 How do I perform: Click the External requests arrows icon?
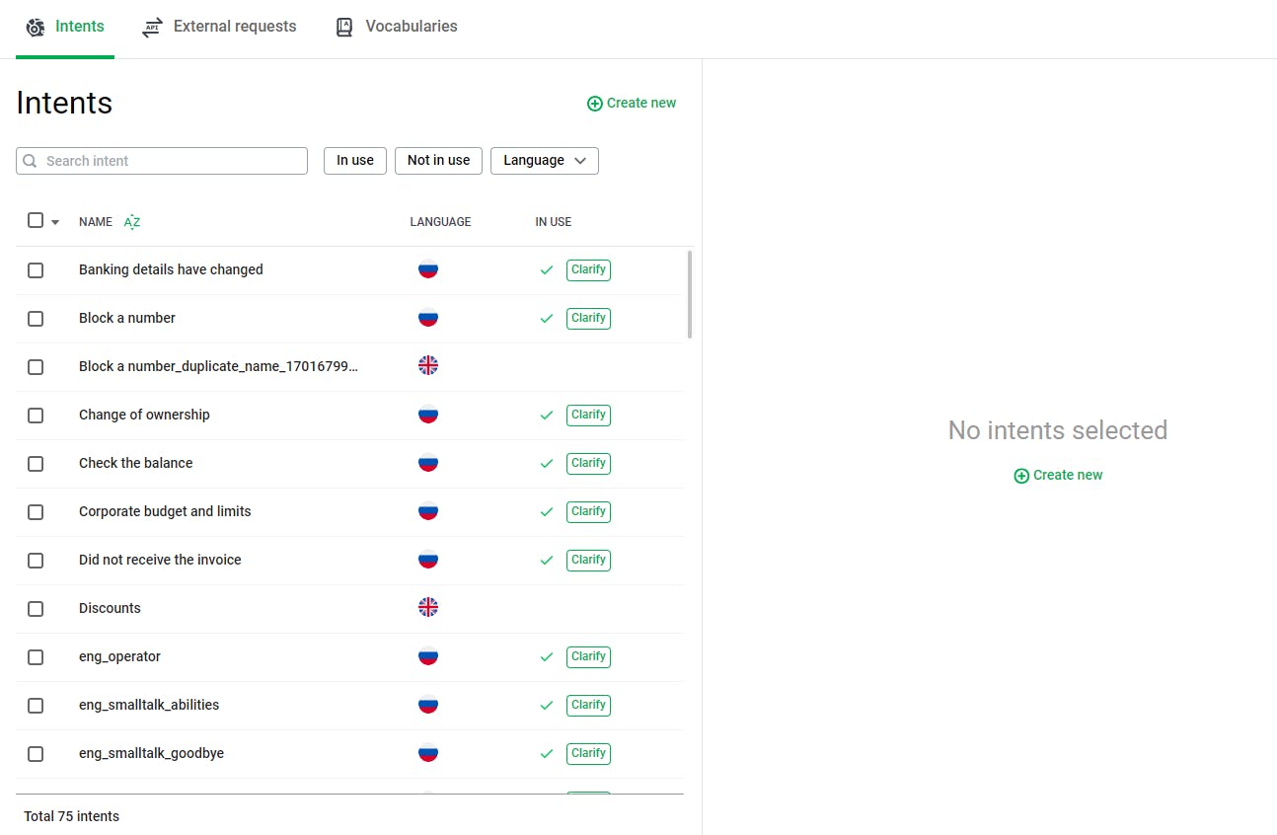[152, 28]
